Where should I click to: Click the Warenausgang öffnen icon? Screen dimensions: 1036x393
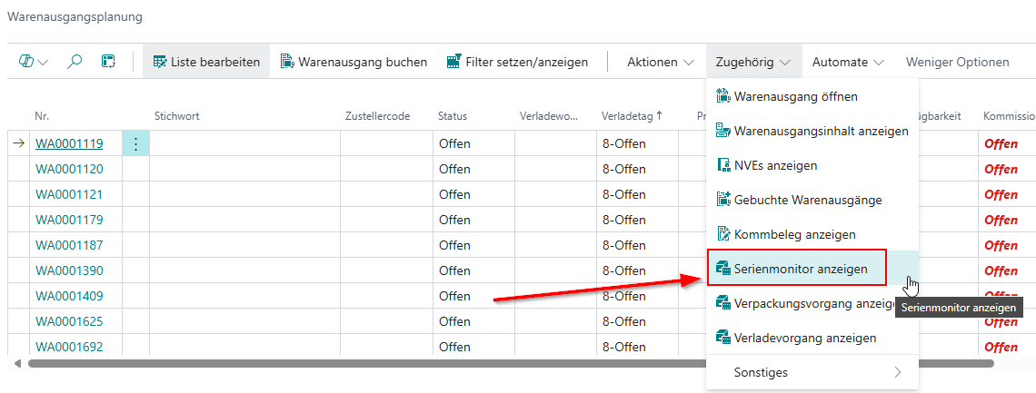point(724,96)
